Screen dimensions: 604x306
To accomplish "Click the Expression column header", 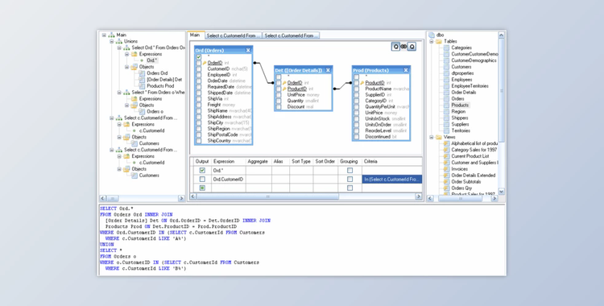I will point(229,162).
